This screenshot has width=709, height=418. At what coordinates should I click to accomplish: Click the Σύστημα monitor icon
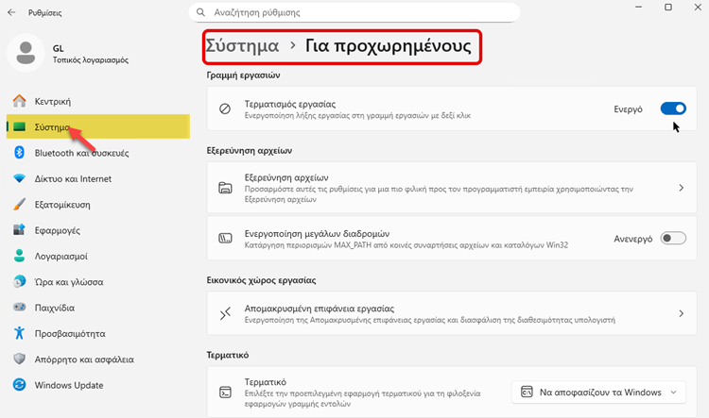tap(19, 126)
